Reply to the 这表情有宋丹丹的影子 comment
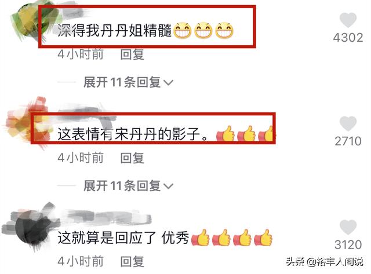The image size is (371, 274). tap(132, 158)
